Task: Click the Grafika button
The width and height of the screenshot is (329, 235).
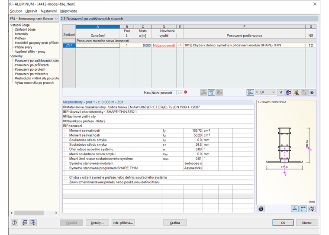Action: click(x=175, y=223)
